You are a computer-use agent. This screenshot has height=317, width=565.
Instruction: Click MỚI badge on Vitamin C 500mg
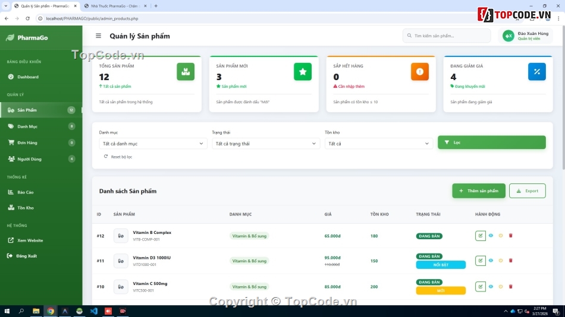[441, 290]
